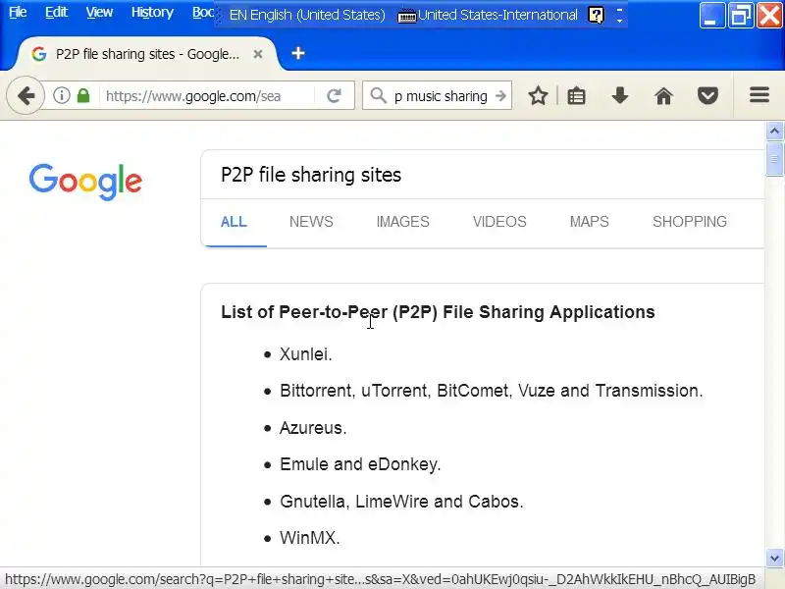The height and width of the screenshot is (589, 785).
Task: Open the View menu
Action: pos(99,12)
